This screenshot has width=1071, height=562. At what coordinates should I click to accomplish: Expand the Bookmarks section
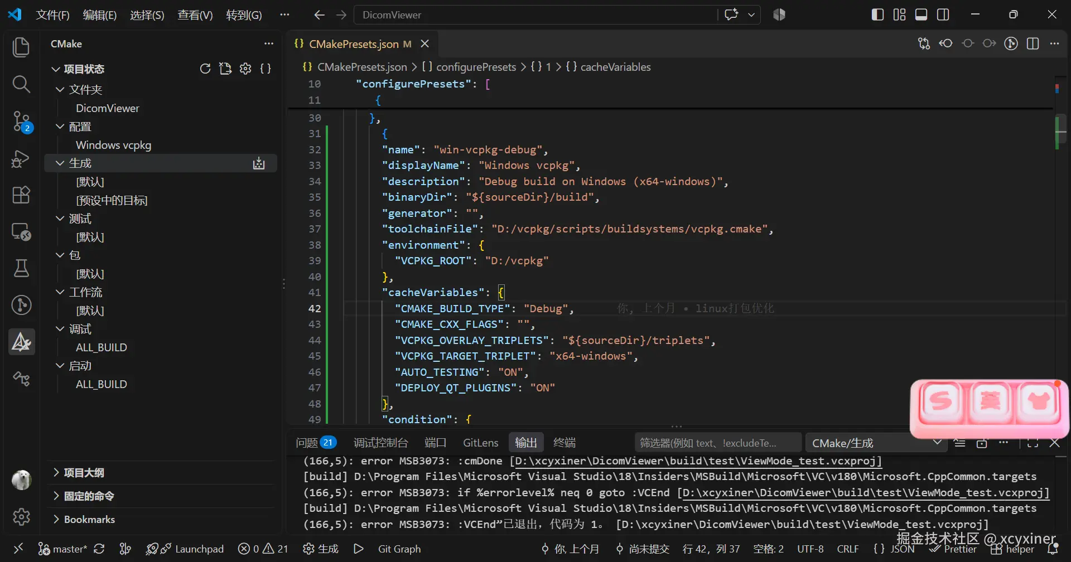(x=161, y=519)
